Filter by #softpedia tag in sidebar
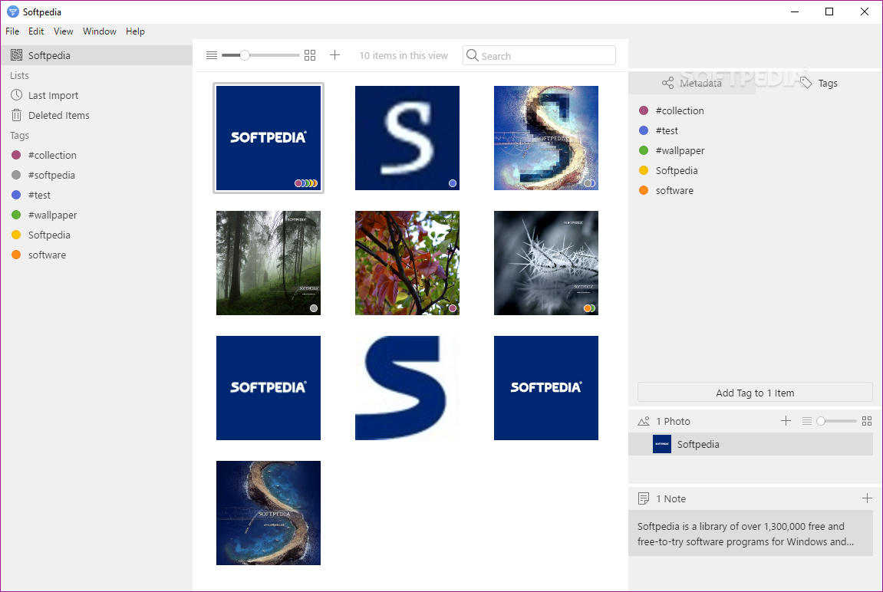 [x=97, y=175]
